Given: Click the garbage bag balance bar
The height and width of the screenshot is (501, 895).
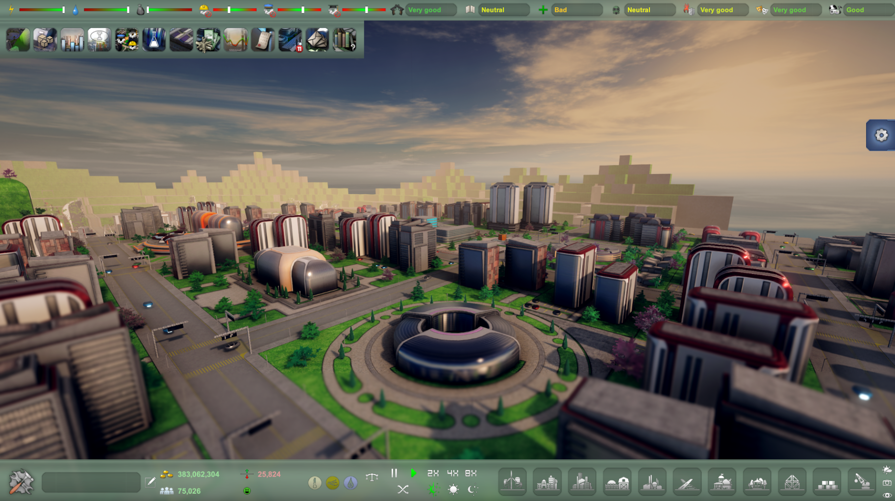Looking at the screenshot, I should [169, 10].
